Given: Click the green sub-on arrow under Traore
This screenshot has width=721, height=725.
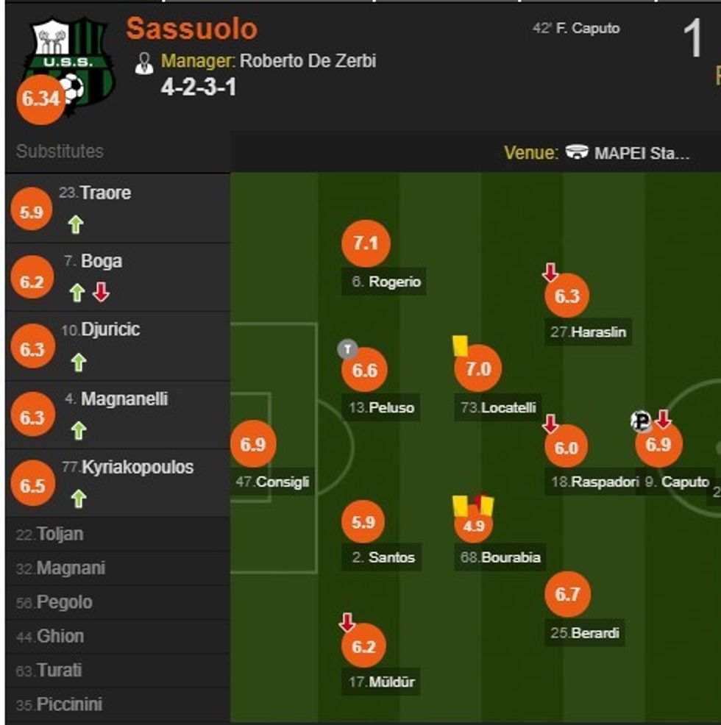Looking at the screenshot, I should coord(75,225).
